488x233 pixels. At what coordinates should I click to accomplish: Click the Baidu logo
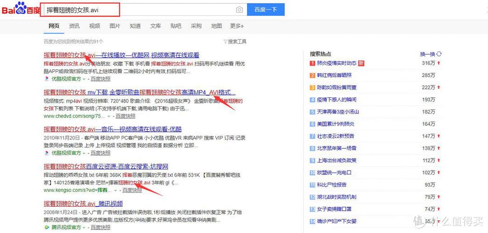pos(21,9)
